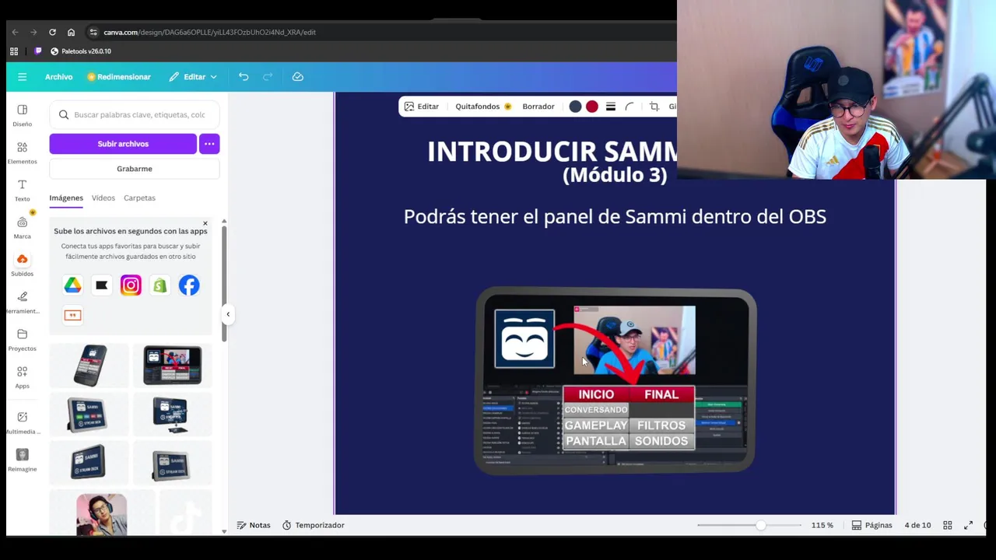Open the Notas panel
This screenshot has width=996, height=560.
[254, 525]
